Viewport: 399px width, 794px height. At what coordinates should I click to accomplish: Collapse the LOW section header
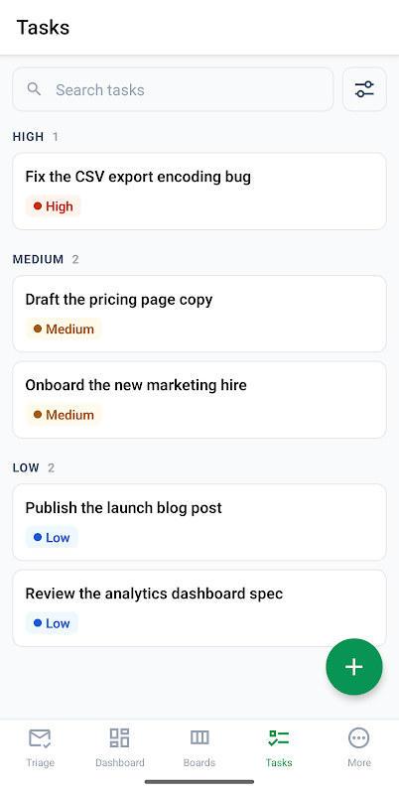(x=34, y=467)
